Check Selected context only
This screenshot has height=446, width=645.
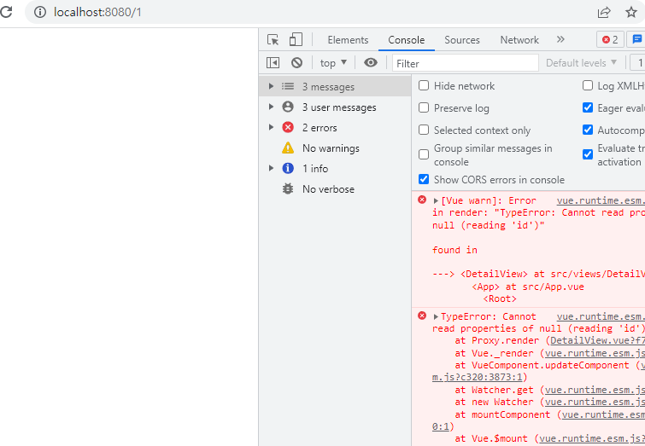click(x=424, y=130)
